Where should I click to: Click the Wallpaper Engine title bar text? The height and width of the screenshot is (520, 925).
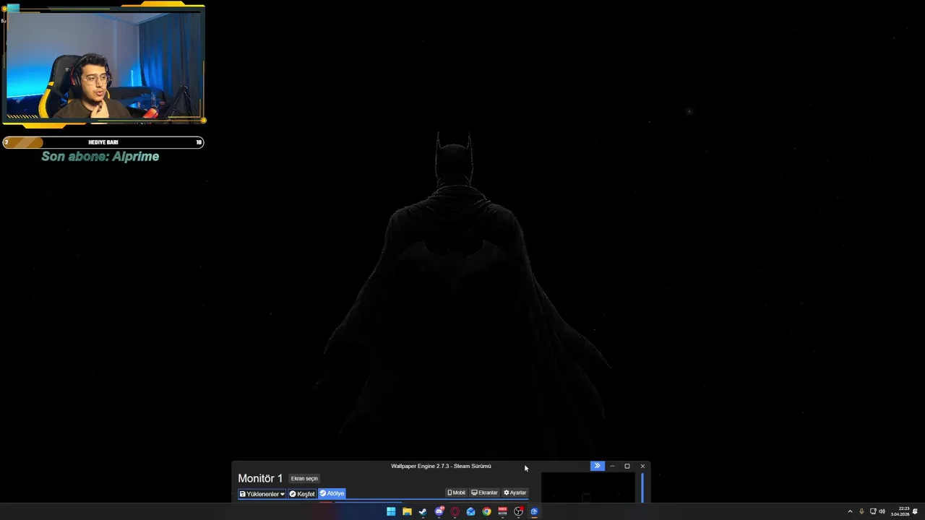coord(441,466)
